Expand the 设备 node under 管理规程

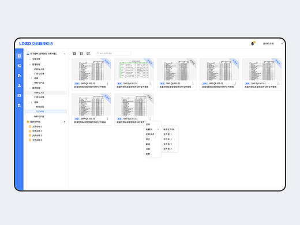coord(32,78)
